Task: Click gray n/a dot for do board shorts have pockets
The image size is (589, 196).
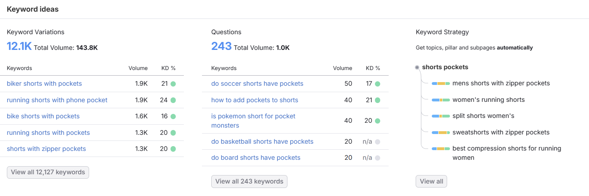Action: [377, 158]
